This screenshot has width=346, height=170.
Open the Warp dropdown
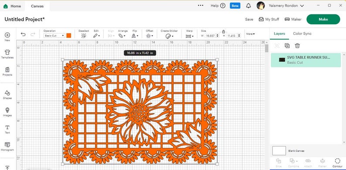coord(189,36)
